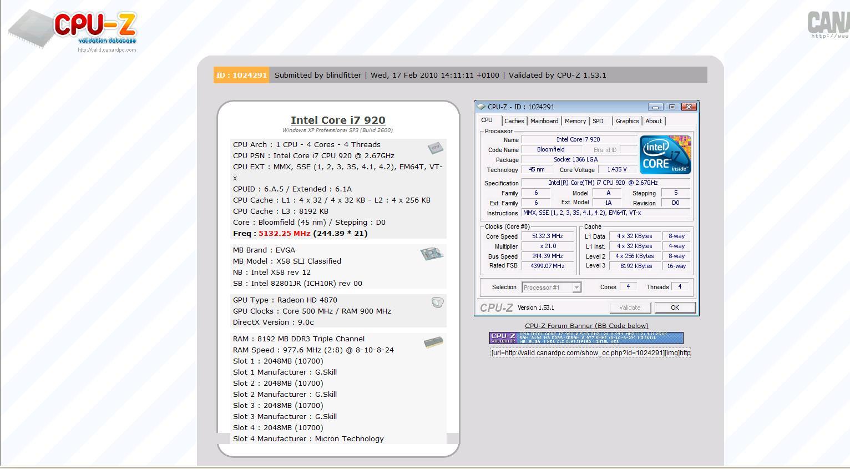Open the valid.canardpc.com link under logo
The height and width of the screenshot is (469, 850).
point(107,50)
